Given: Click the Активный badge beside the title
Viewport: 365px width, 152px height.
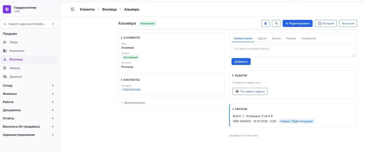Looking at the screenshot, I should pyautogui.click(x=147, y=24).
